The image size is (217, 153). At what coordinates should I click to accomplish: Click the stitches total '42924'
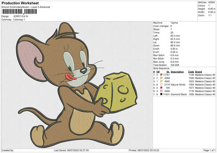[x=212, y=3]
